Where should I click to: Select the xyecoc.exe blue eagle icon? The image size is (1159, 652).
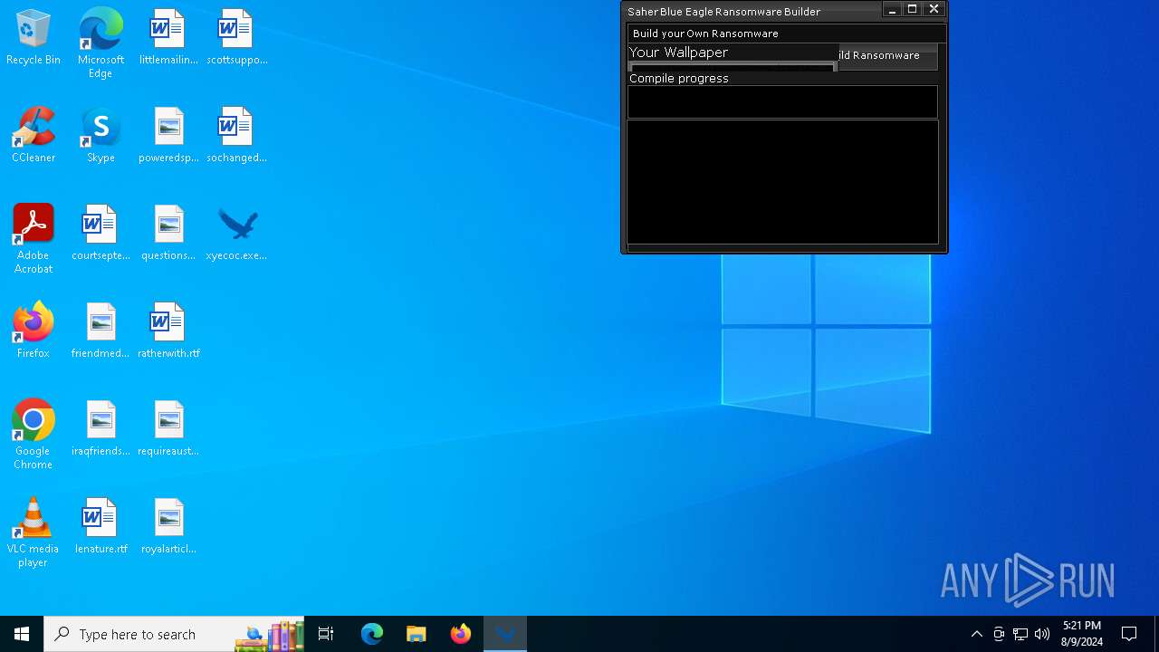tap(236, 233)
